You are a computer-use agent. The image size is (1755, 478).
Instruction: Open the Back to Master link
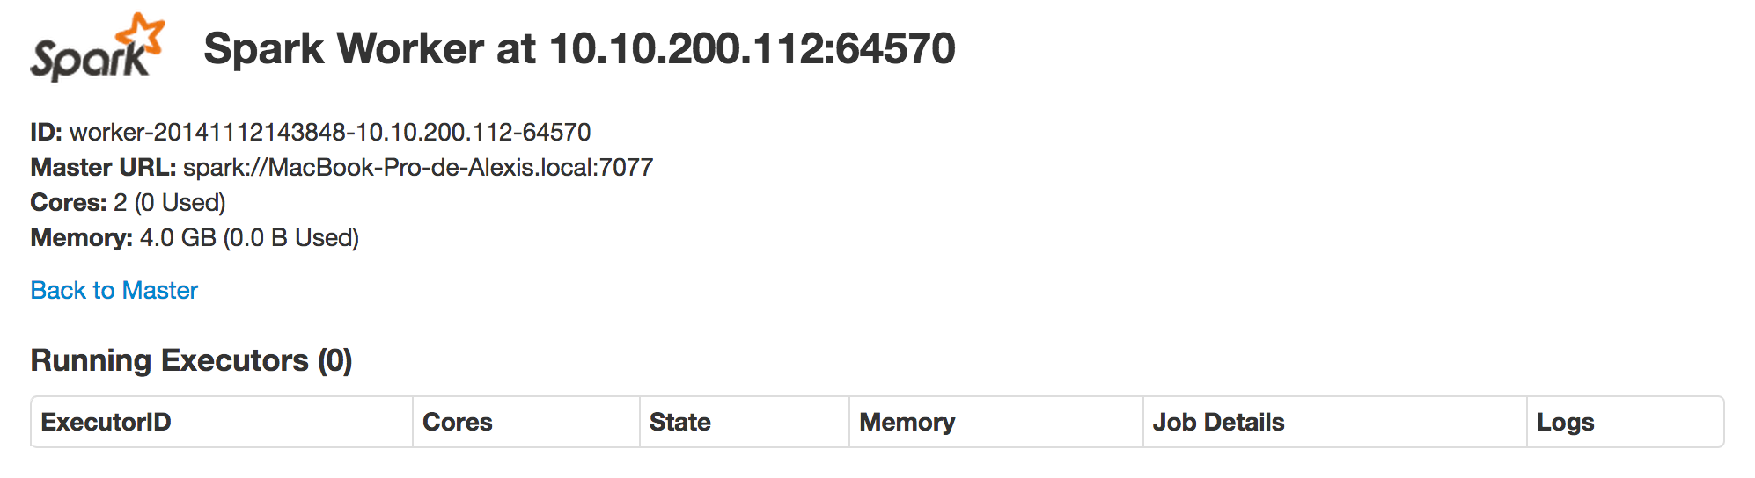[x=114, y=291]
